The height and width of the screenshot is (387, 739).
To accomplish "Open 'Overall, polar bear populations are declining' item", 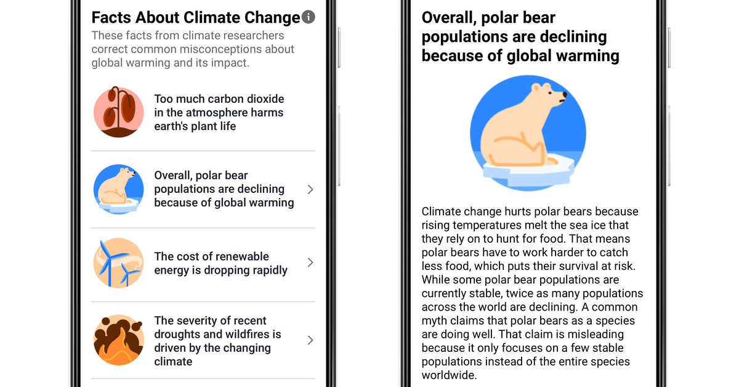I will [203, 189].
